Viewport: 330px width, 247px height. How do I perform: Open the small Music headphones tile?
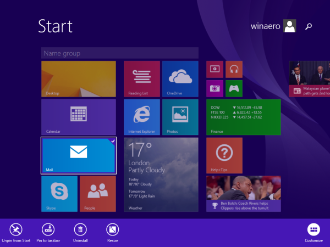pyautogui.click(x=234, y=69)
